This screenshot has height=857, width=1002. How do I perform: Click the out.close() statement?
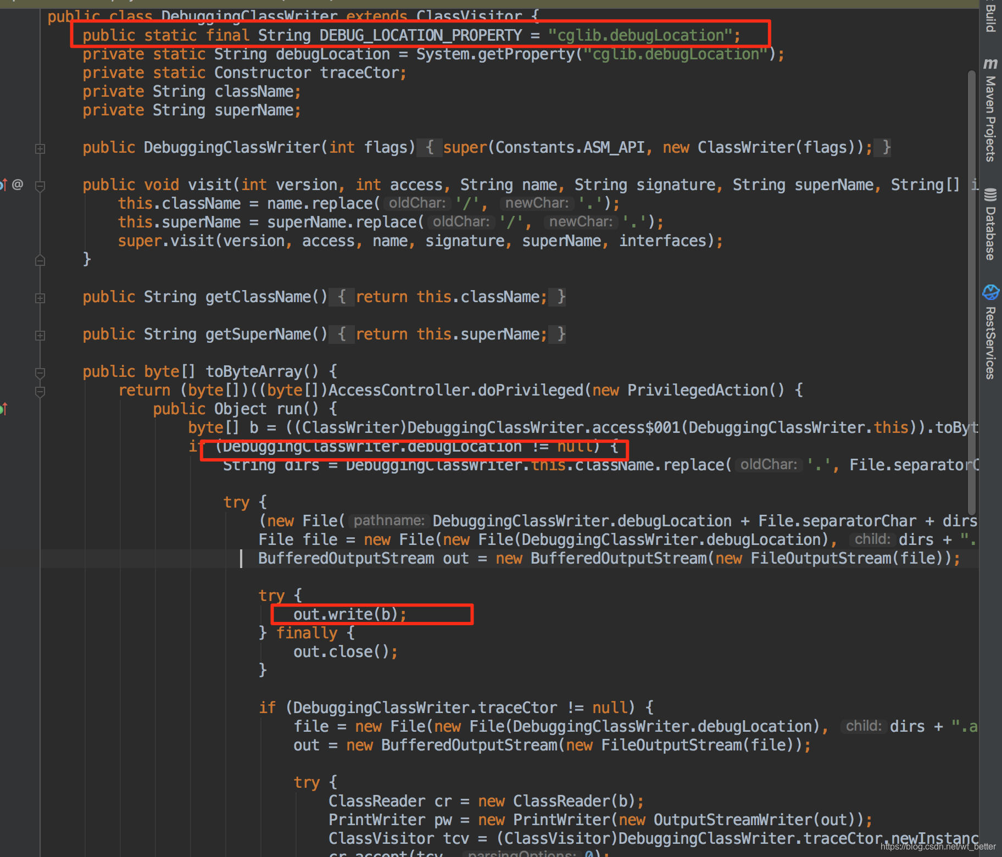[346, 652]
